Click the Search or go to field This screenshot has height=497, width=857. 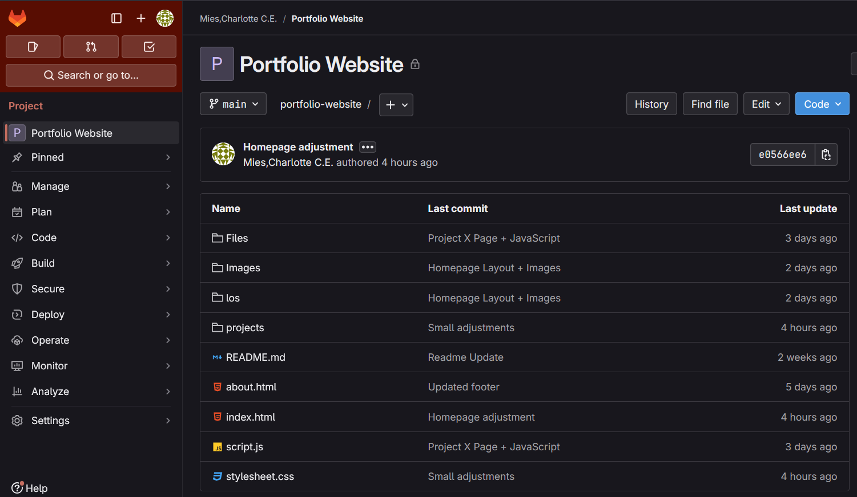pyautogui.click(x=91, y=75)
